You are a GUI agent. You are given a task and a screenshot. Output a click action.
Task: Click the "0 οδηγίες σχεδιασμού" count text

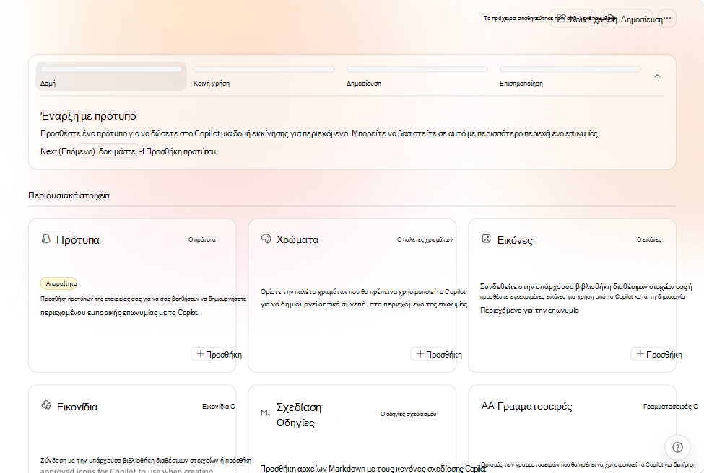pos(408,414)
